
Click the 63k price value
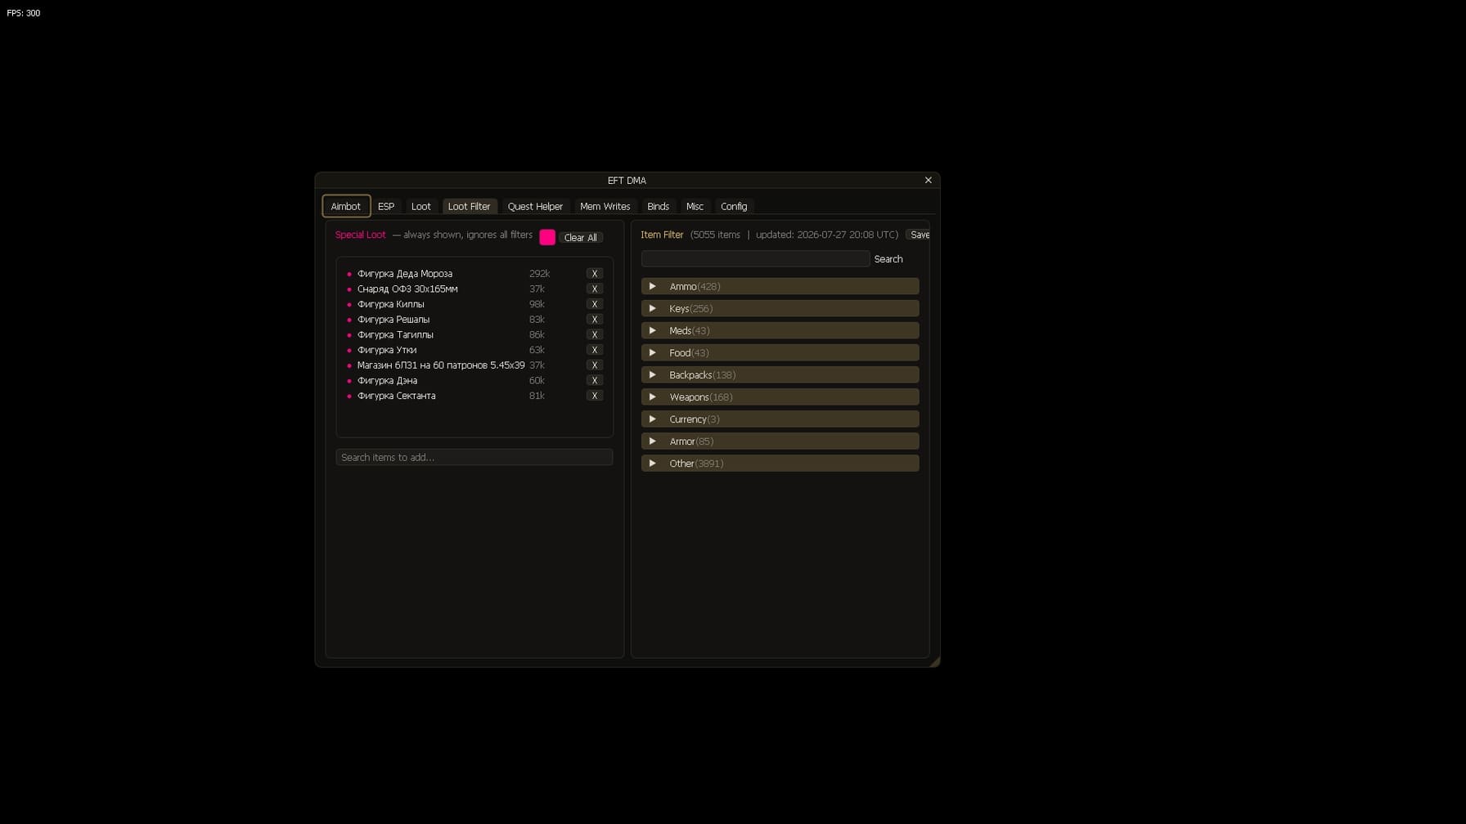pyautogui.click(x=537, y=350)
